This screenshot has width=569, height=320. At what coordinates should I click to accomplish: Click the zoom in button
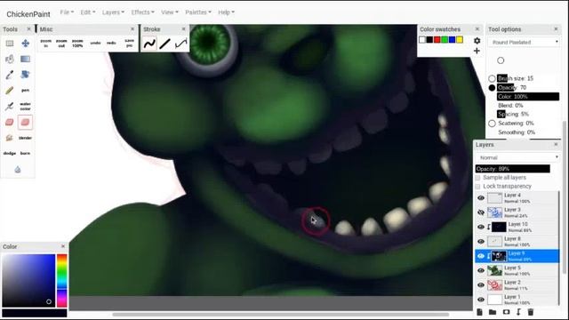tap(46, 44)
